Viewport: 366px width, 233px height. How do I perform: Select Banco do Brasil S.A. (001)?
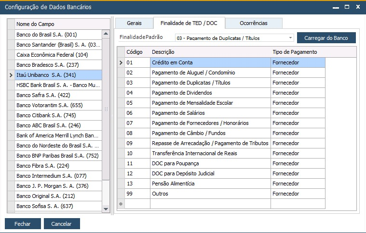coord(58,35)
